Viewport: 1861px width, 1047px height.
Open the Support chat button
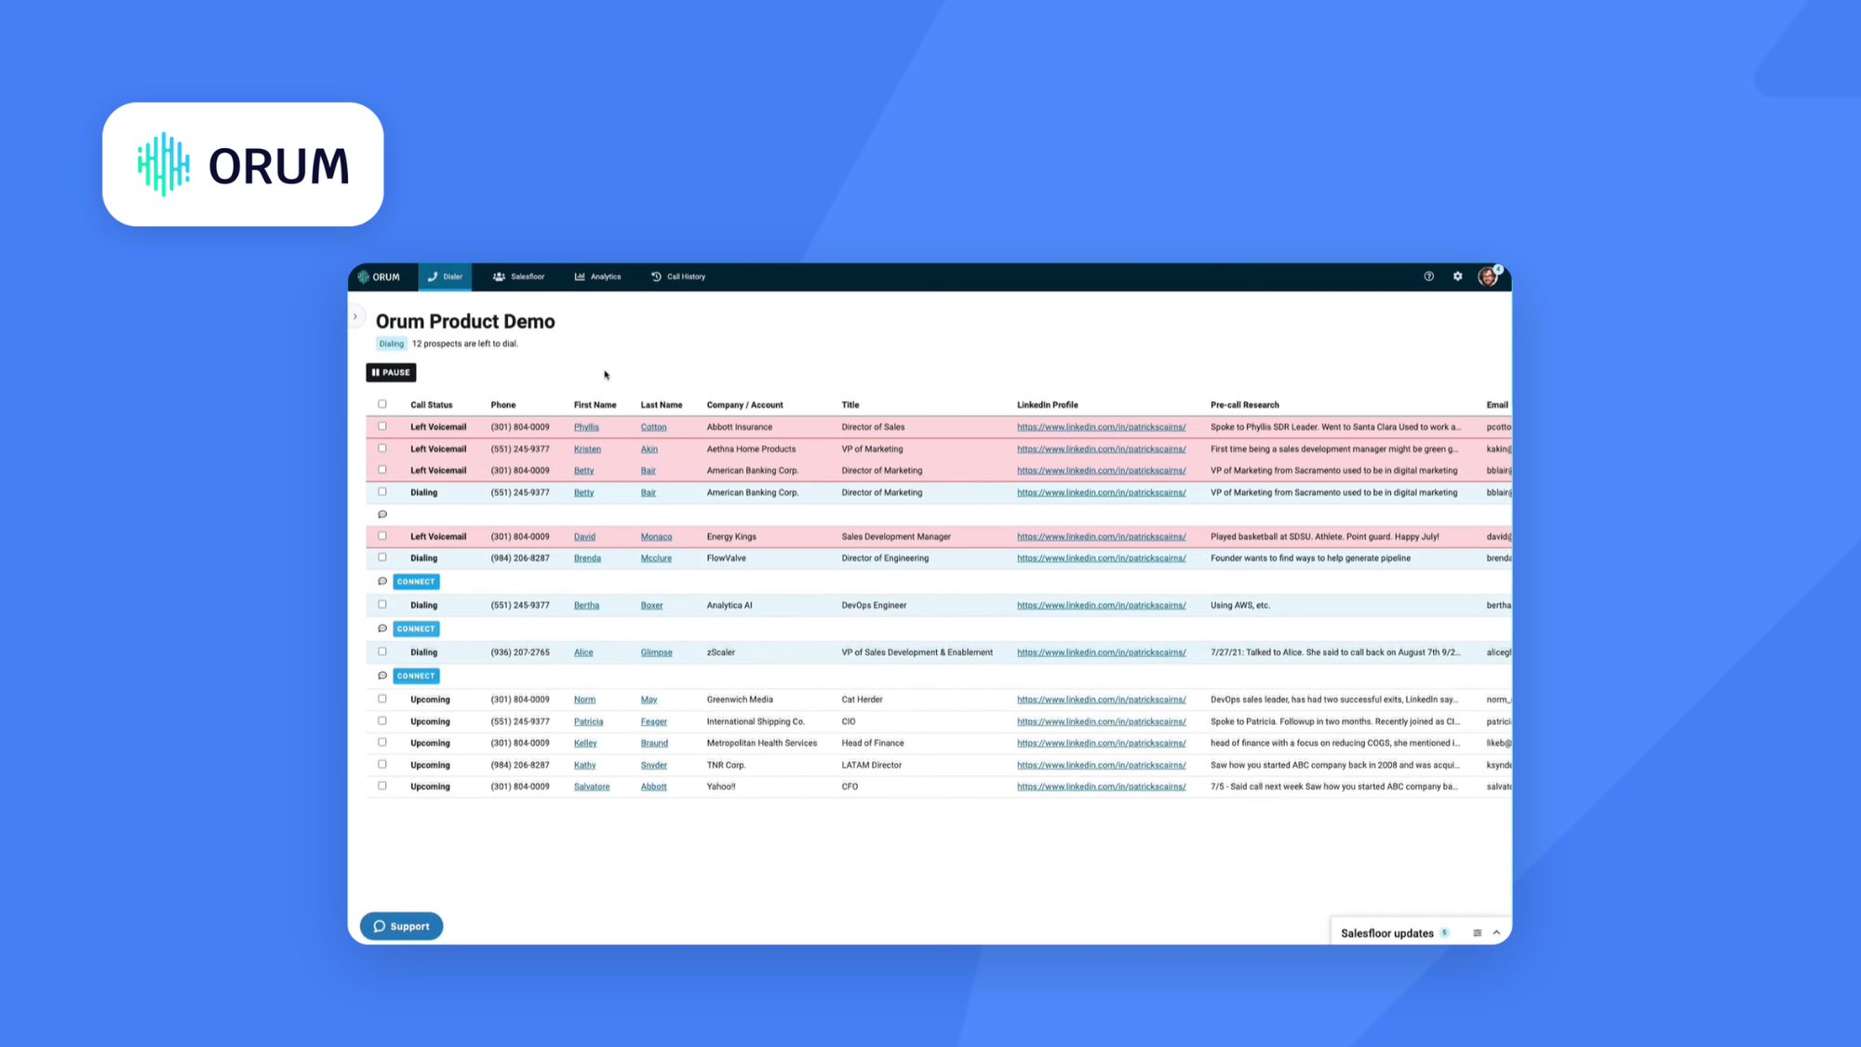pos(402,926)
